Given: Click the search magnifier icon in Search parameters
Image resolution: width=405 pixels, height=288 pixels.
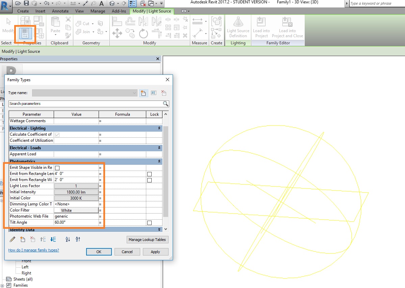Looking at the screenshot, I should pos(166,104).
